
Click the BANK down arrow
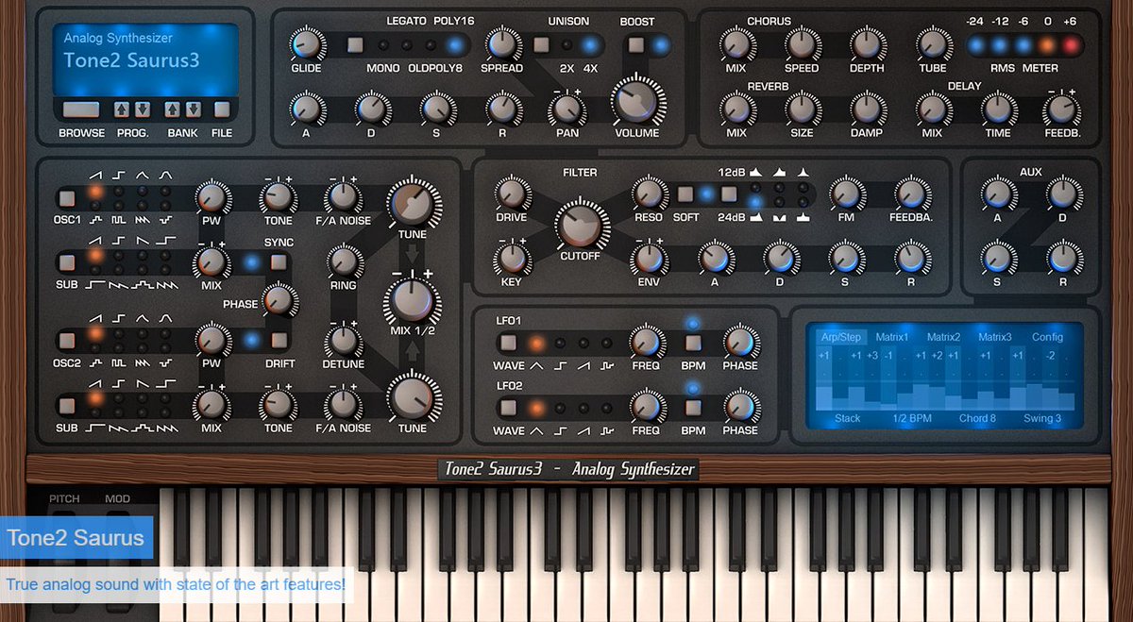point(193,109)
